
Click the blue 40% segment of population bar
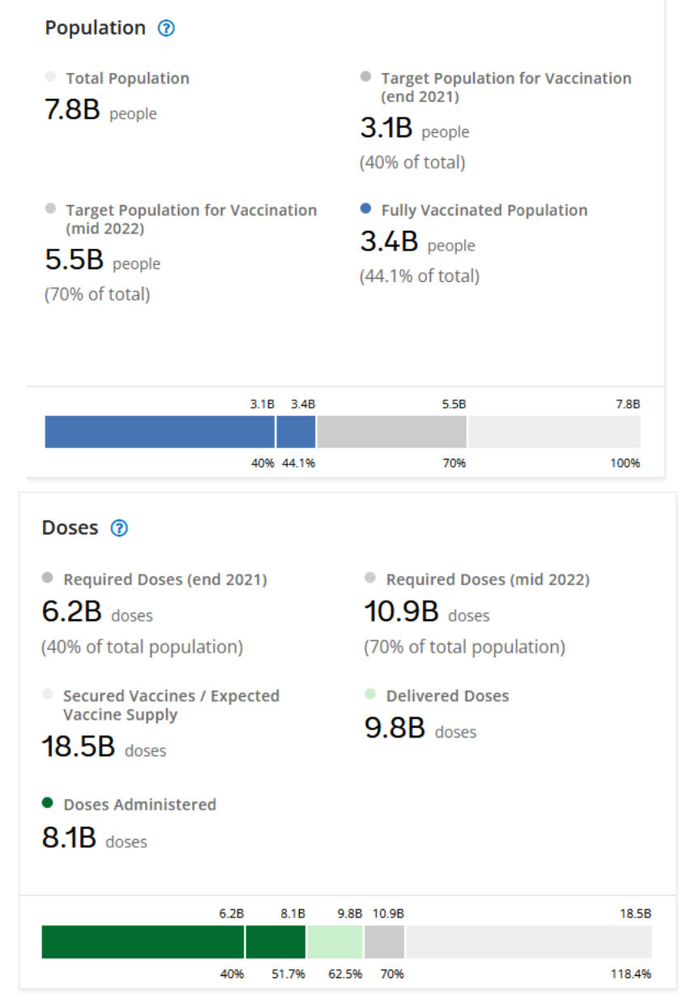pyautogui.click(x=160, y=432)
